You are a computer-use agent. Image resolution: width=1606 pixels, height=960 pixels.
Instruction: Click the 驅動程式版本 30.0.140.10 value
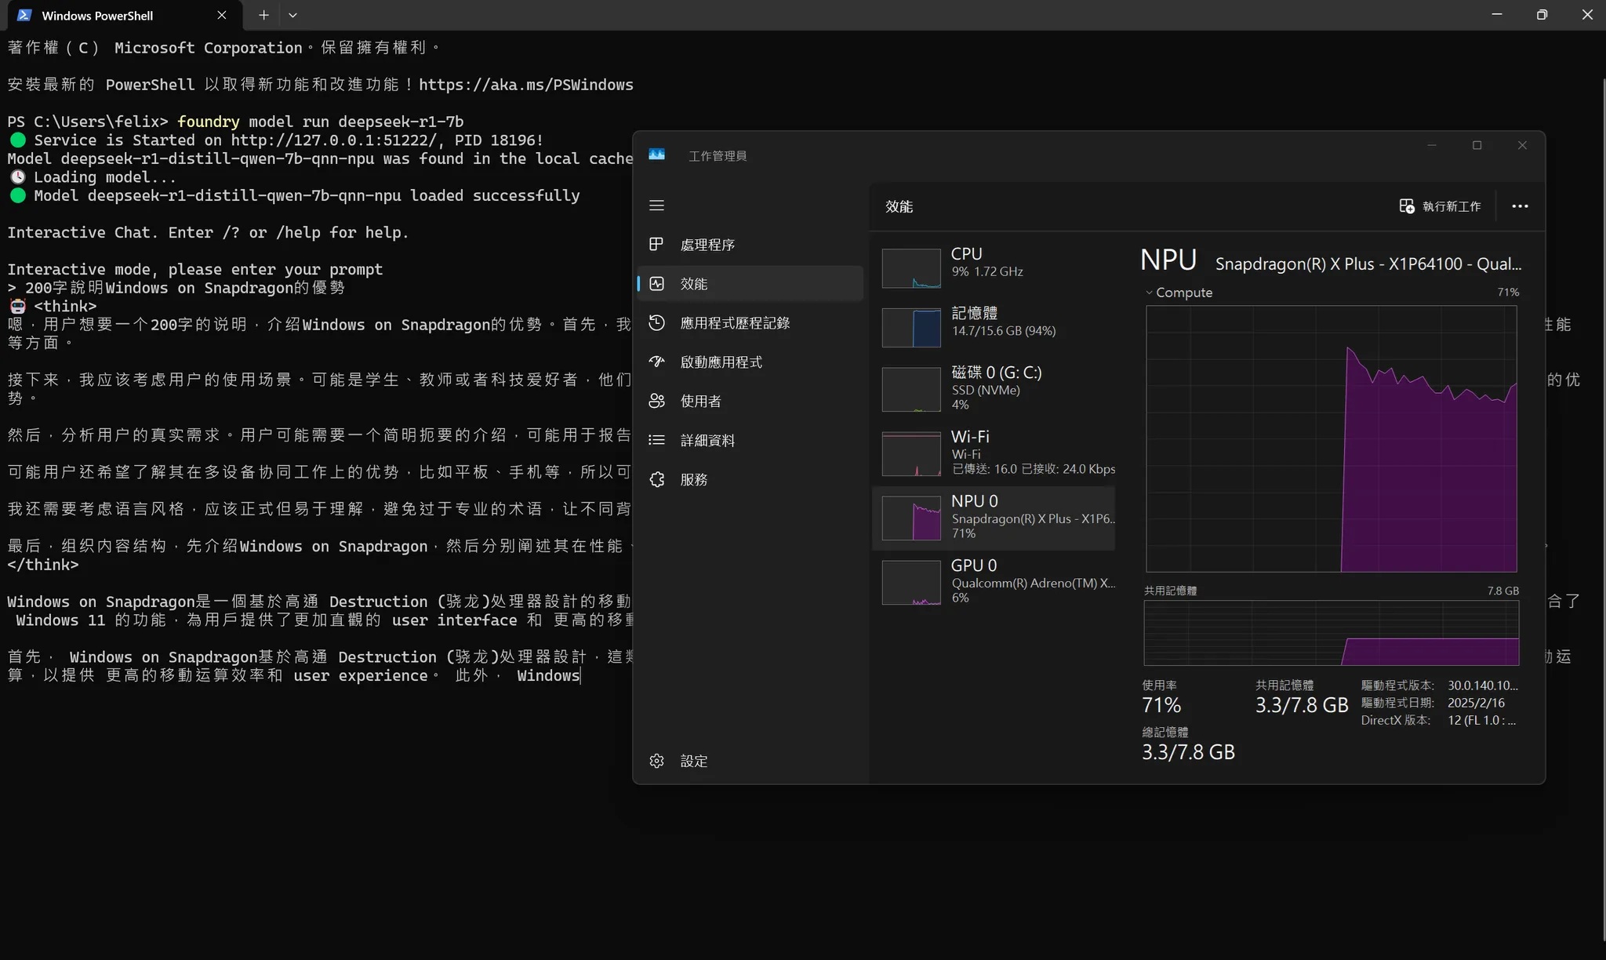(1483, 685)
